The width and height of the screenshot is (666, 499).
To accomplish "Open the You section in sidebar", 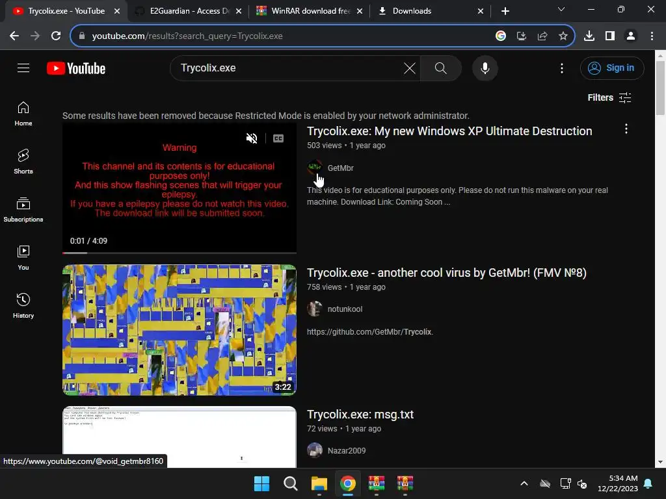I will pyautogui.click(x=23, y=257).
